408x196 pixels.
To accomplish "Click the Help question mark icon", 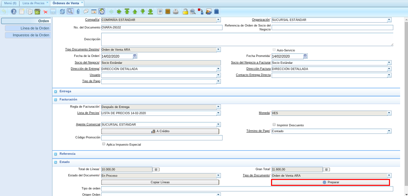I will 13,12.
